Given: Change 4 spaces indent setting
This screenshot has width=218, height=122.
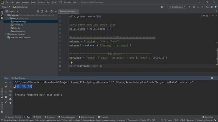Looking at the screenshot, I should point(190,120).
